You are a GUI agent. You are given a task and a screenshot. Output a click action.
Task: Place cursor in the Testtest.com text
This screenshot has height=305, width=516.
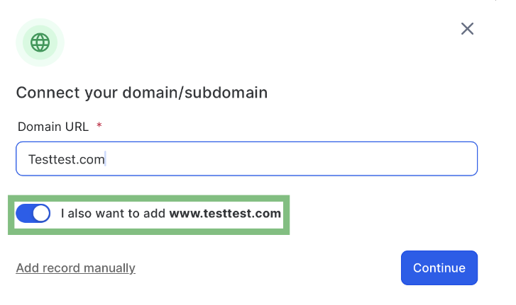67,159
